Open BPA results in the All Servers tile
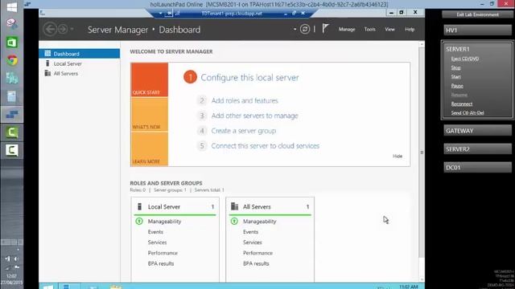The width and height of the screenshot is (515, 289). (x=256, y=263)
